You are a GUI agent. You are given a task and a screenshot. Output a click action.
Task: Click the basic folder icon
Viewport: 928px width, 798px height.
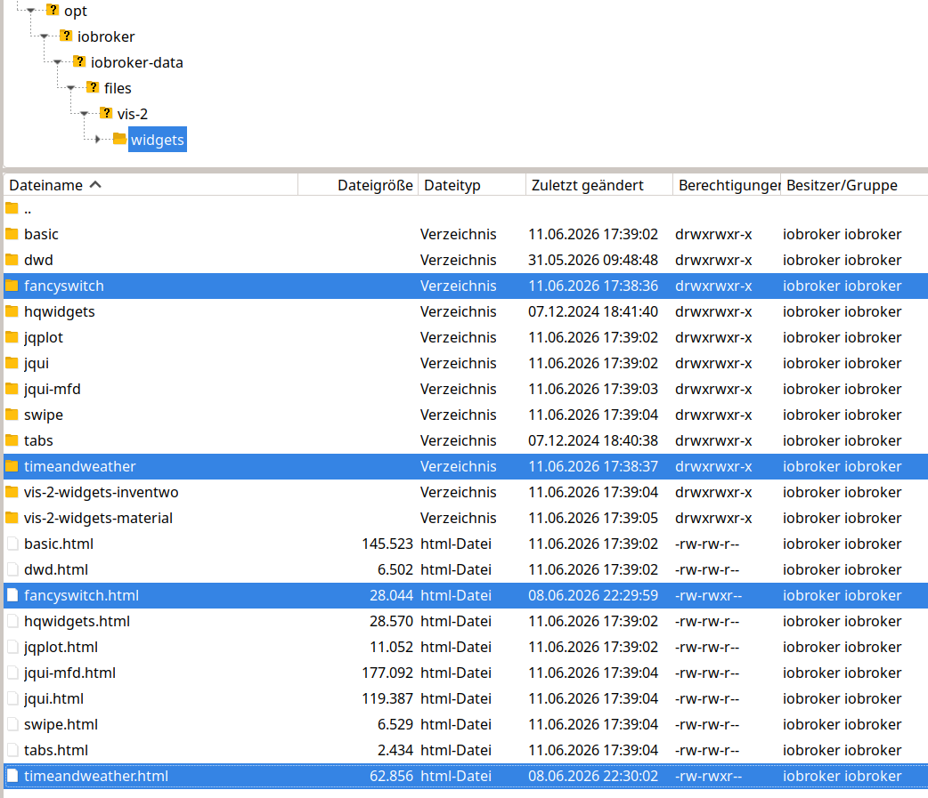(12, 233)
